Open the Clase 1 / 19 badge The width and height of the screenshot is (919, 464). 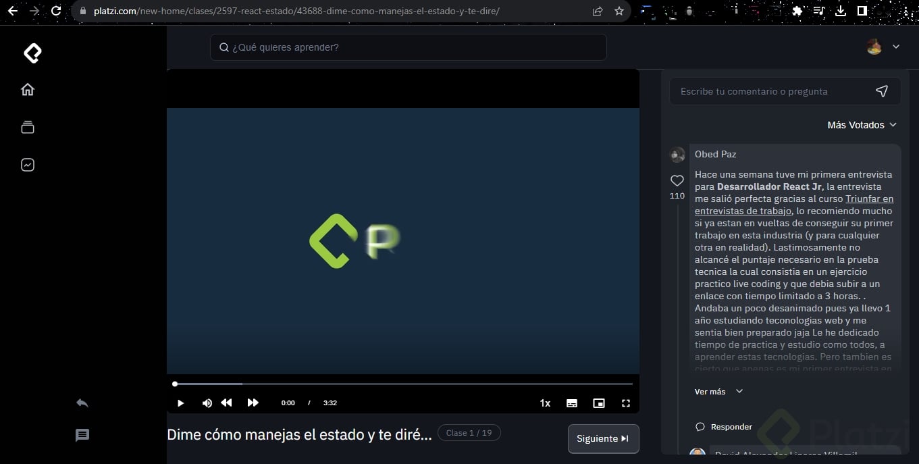click(469, 433)
